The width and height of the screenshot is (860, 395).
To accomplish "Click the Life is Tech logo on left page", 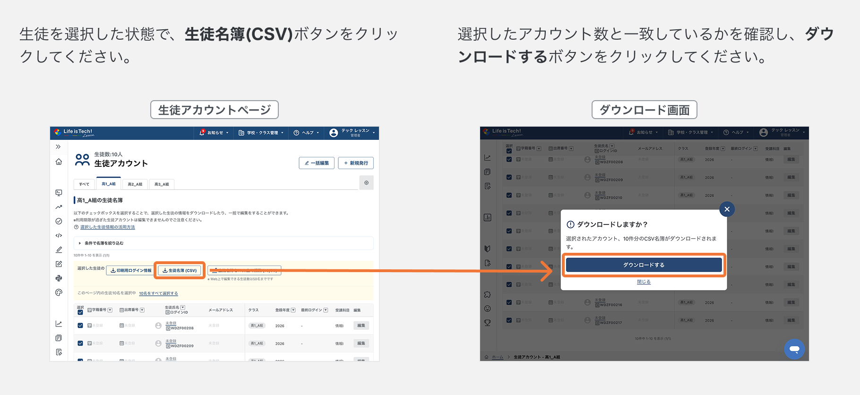I will (x=75, y=133).
